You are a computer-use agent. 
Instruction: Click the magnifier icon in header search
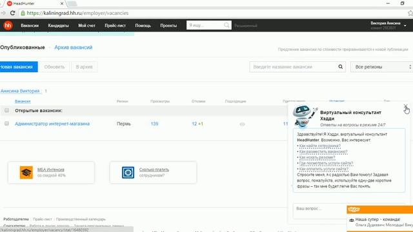coord(227,25)
